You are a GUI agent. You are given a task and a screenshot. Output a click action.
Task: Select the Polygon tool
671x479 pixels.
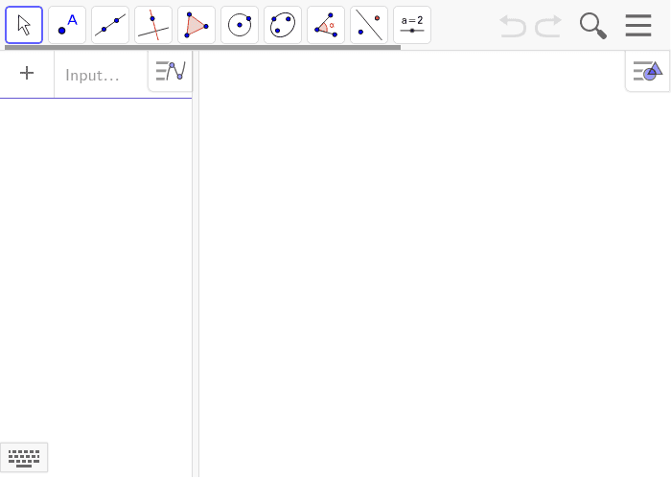pyautogui.click(x=197, y=25)
